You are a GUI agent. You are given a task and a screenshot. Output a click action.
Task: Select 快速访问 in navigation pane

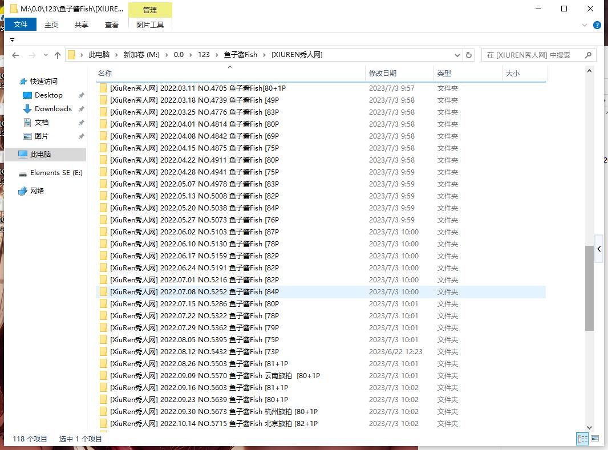click(43, 82)
